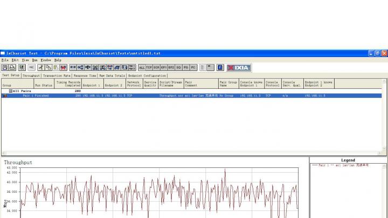This screenshot has height=218, width=388.
Task: Click the red Delete toolbar icon
Action: tap(64, 67)
